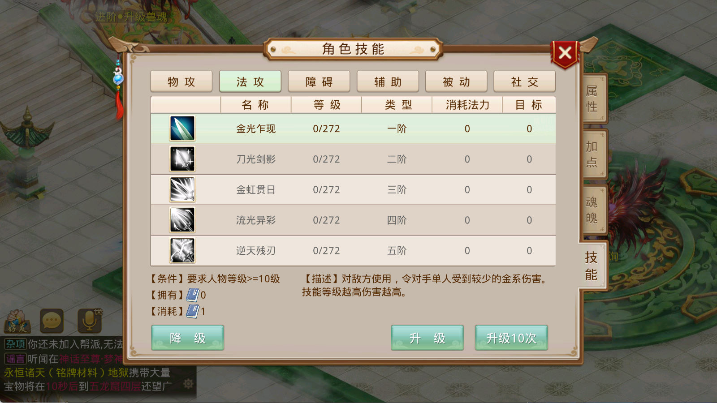Switch to the 物攻 tab

[x=181, y=81]
